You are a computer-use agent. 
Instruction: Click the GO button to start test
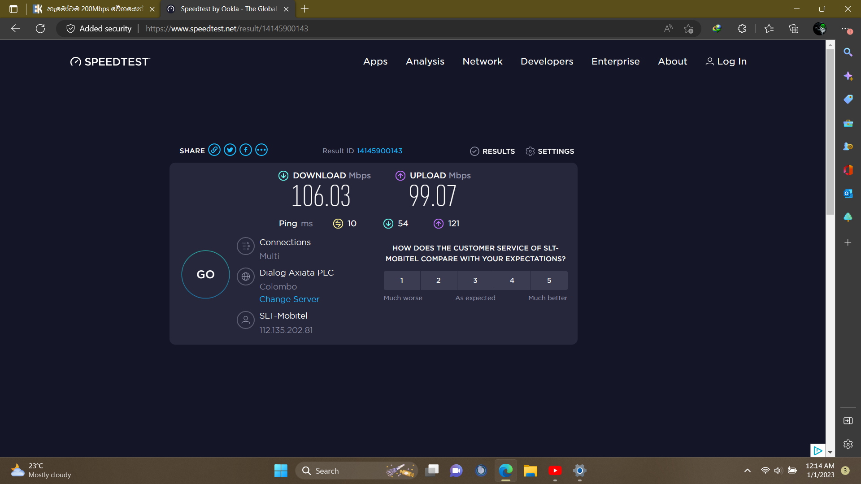[205, 274]
